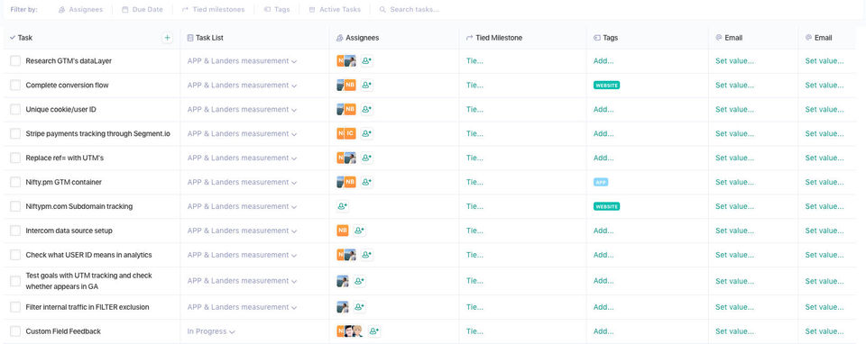Add assignee icon for Research GTM's dataLayer

coord(367,61)
